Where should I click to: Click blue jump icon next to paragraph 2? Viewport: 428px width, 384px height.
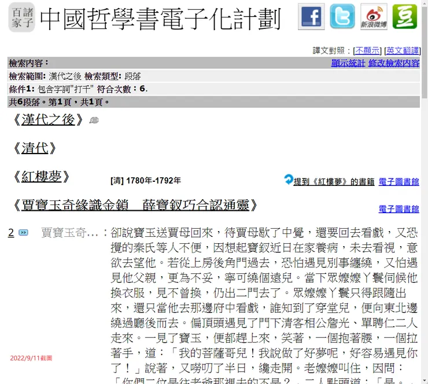[23, 233]
